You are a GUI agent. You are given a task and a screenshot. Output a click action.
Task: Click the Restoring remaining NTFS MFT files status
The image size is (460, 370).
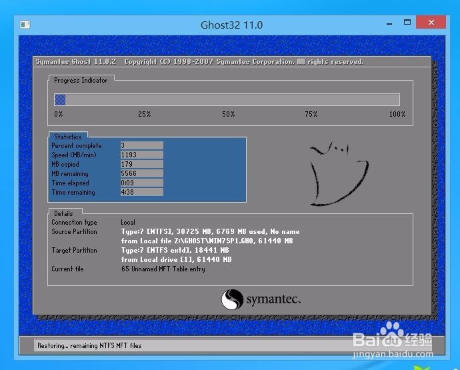pos(89,345)
